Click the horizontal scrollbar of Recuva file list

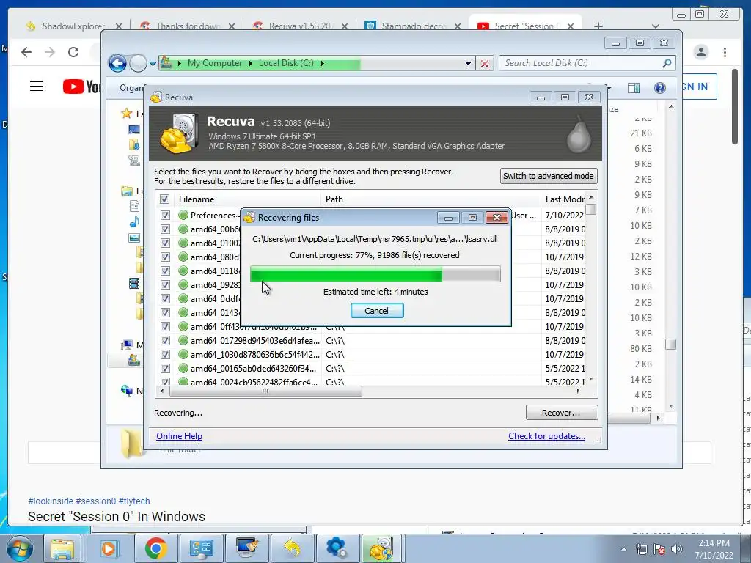[265, 391]
